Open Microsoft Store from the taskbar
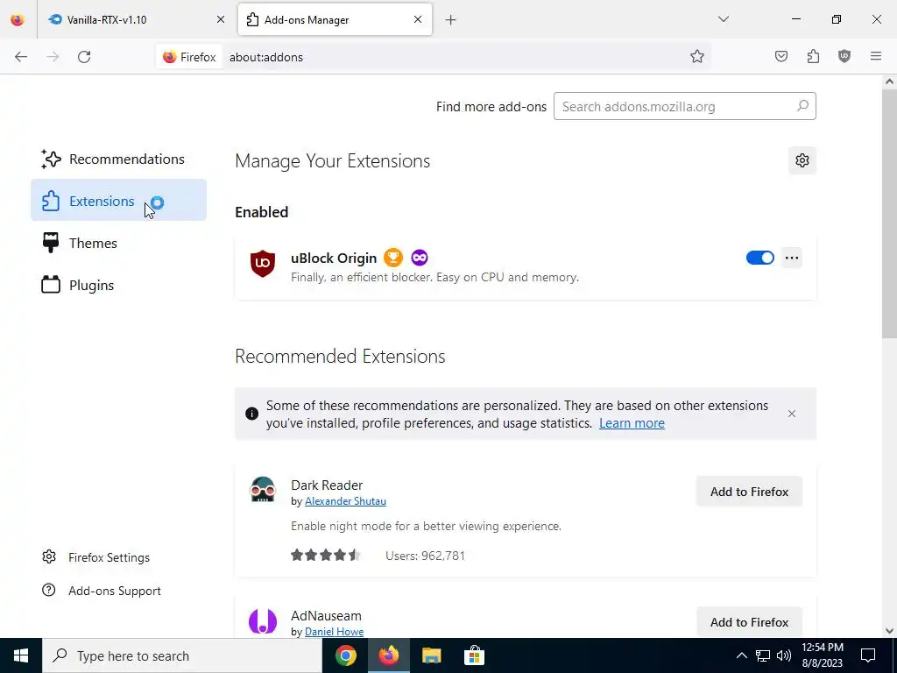Viewport: 897px width, 673px height. pos(474,655)
